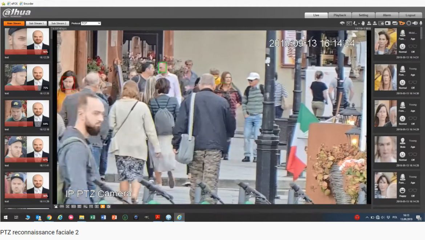Click the hand gesture control icon

tap(363, 23)
